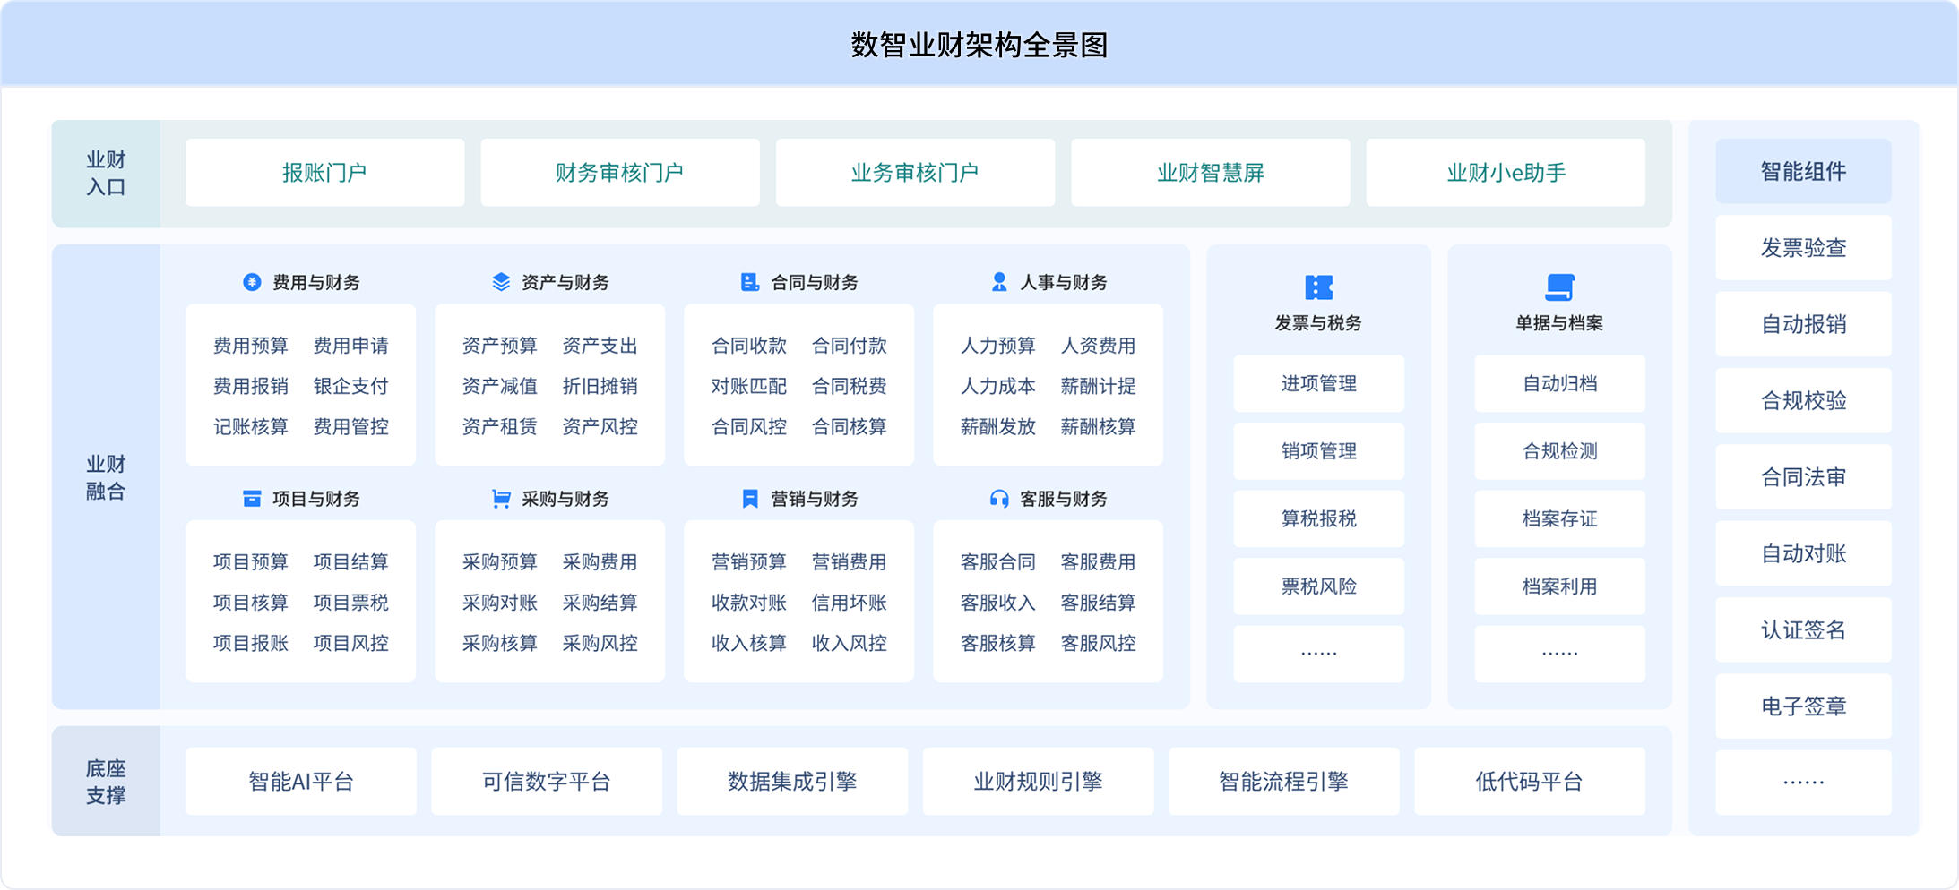Click the 销项管理 box

1318,451
